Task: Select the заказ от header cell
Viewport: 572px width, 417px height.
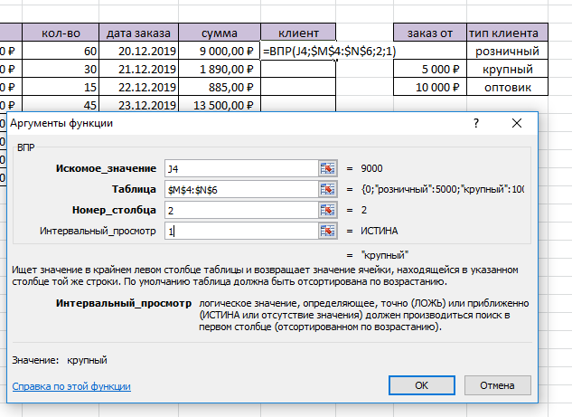Action: pyautogui.click(x=430, y=33)
